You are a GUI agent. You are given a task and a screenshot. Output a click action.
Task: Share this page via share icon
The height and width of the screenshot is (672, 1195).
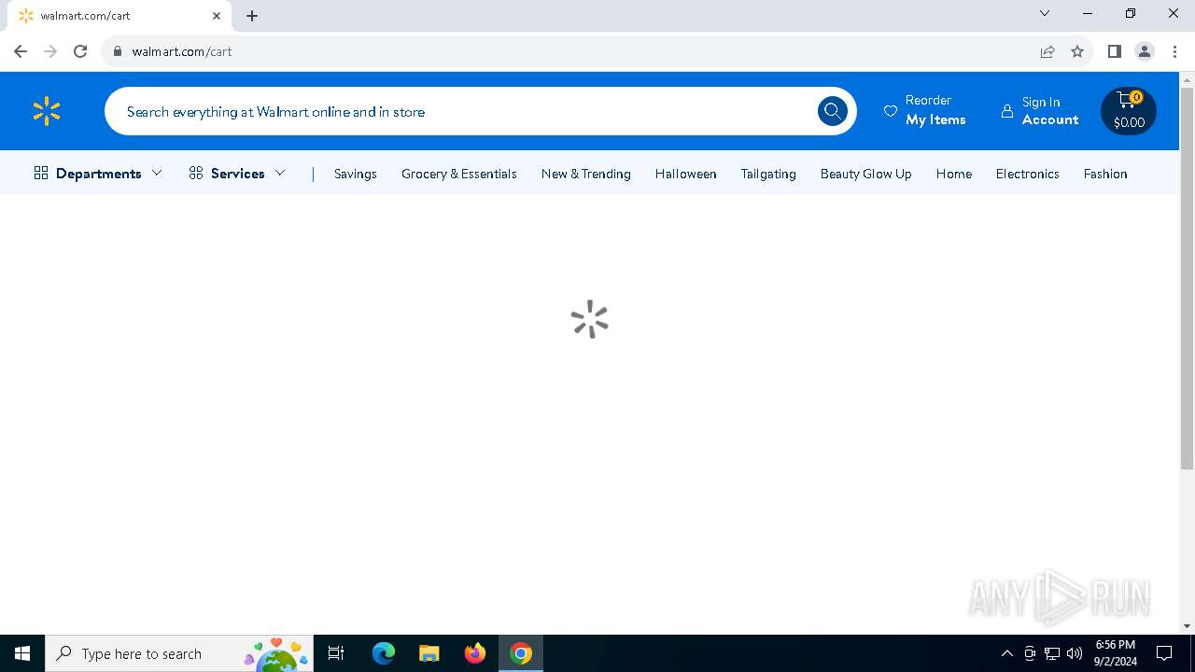click(x=1047, y=51)
